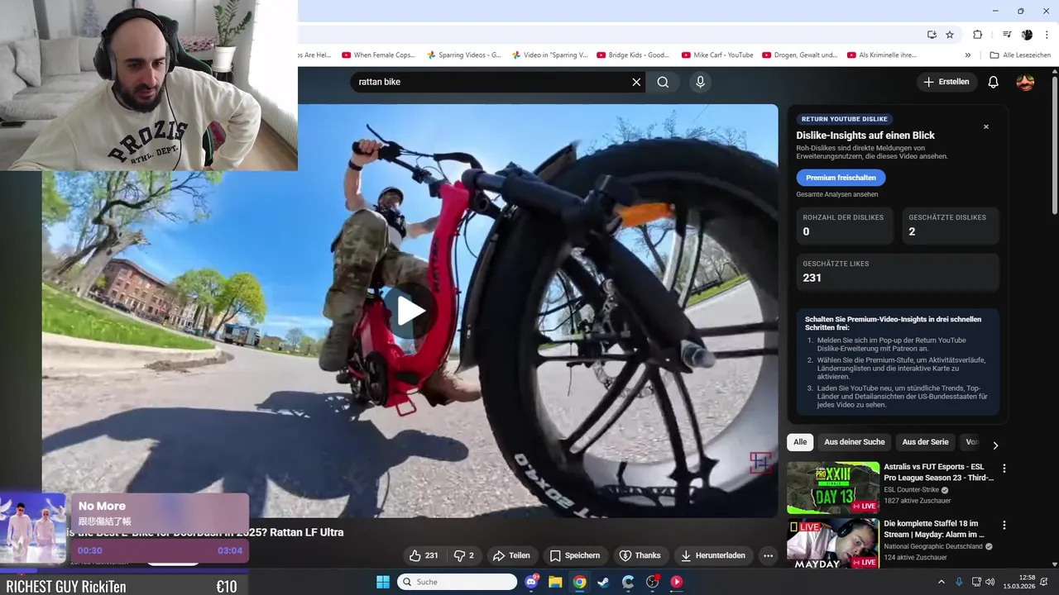This screenshot has width=1059, height=595.
Task: Click Premium freischalten button
Action: (x=841, y=178)
